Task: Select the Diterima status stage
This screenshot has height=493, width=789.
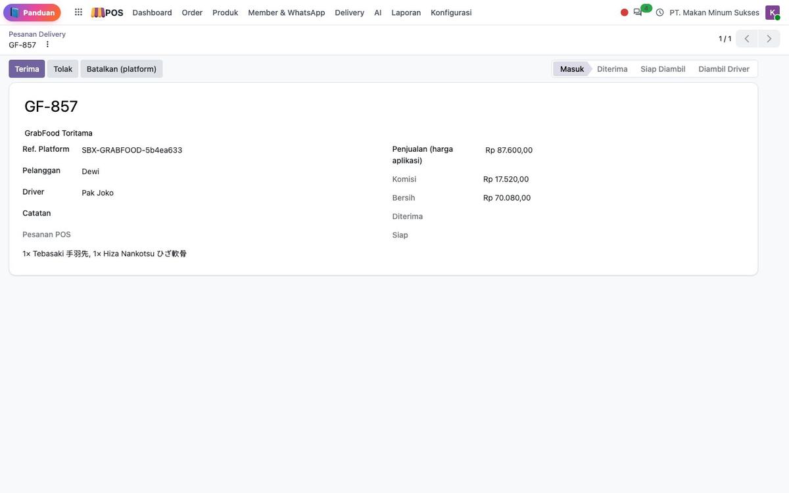Action: [612, 69]
